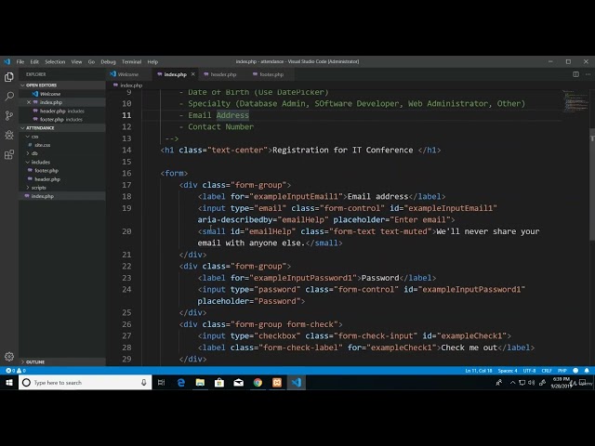This screenshot has width=595, height=446.
Task: Open Microsoft Store from taskbar
Action: click(x=219, y=383)
